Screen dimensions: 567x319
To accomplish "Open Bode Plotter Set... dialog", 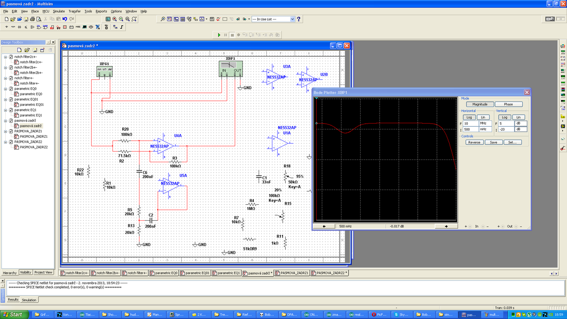I will [x=513, y=143].
